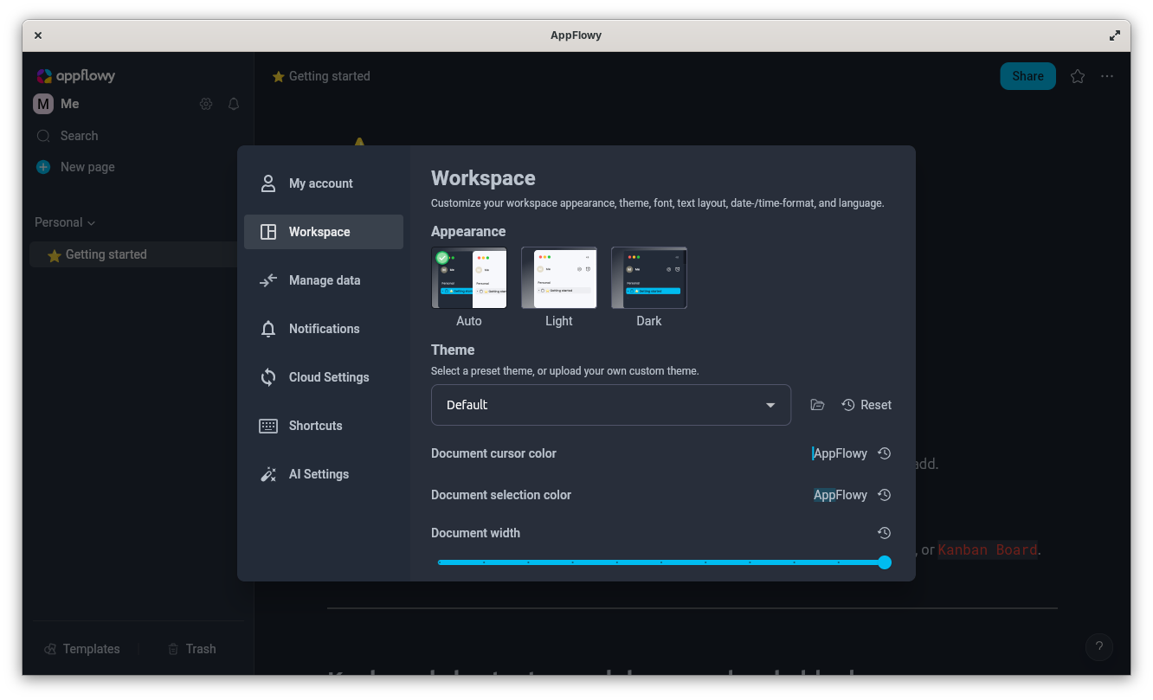Image resolution: width=1153 pixels, height=700 pixels.
Task: Close the AppFlowy window
Action: point(38,35)
